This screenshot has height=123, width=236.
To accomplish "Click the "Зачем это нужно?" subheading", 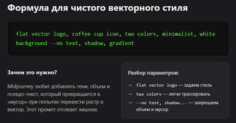I will (x=32, y=72).
